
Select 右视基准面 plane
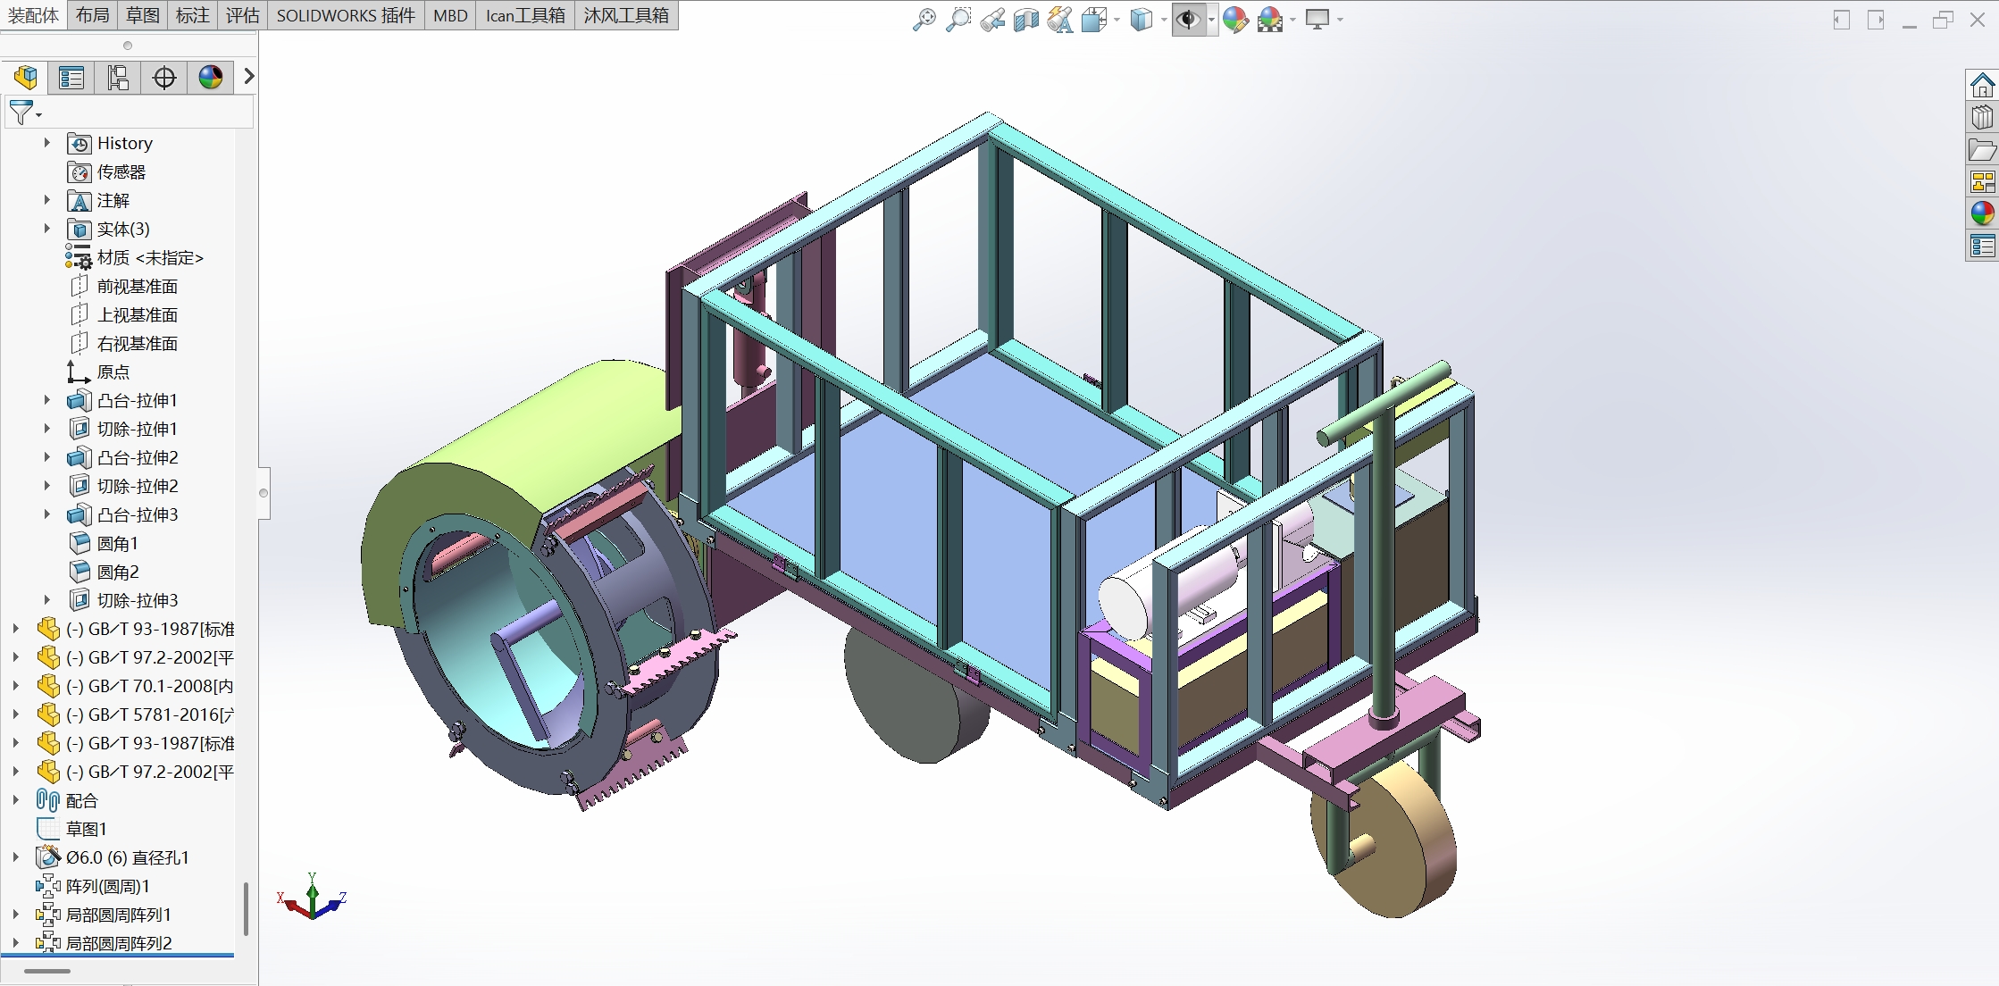(137, 343)
